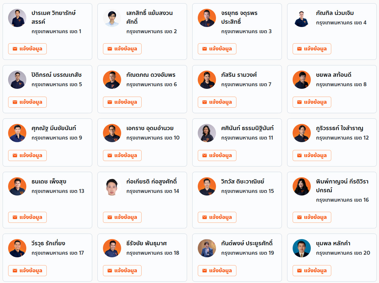379x283 pixels.
Task: Select the avatar on เขต 3 card
Action: point(207,18)
